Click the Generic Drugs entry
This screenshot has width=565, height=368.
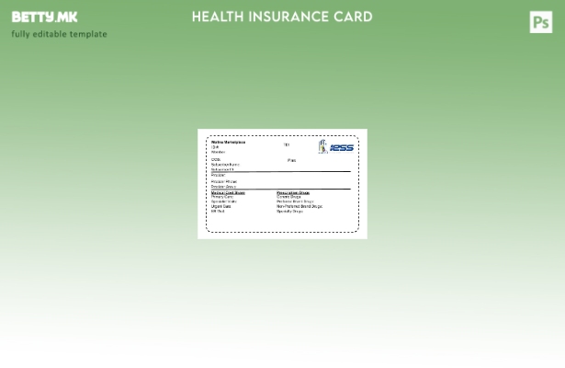(x=288, y=197)
